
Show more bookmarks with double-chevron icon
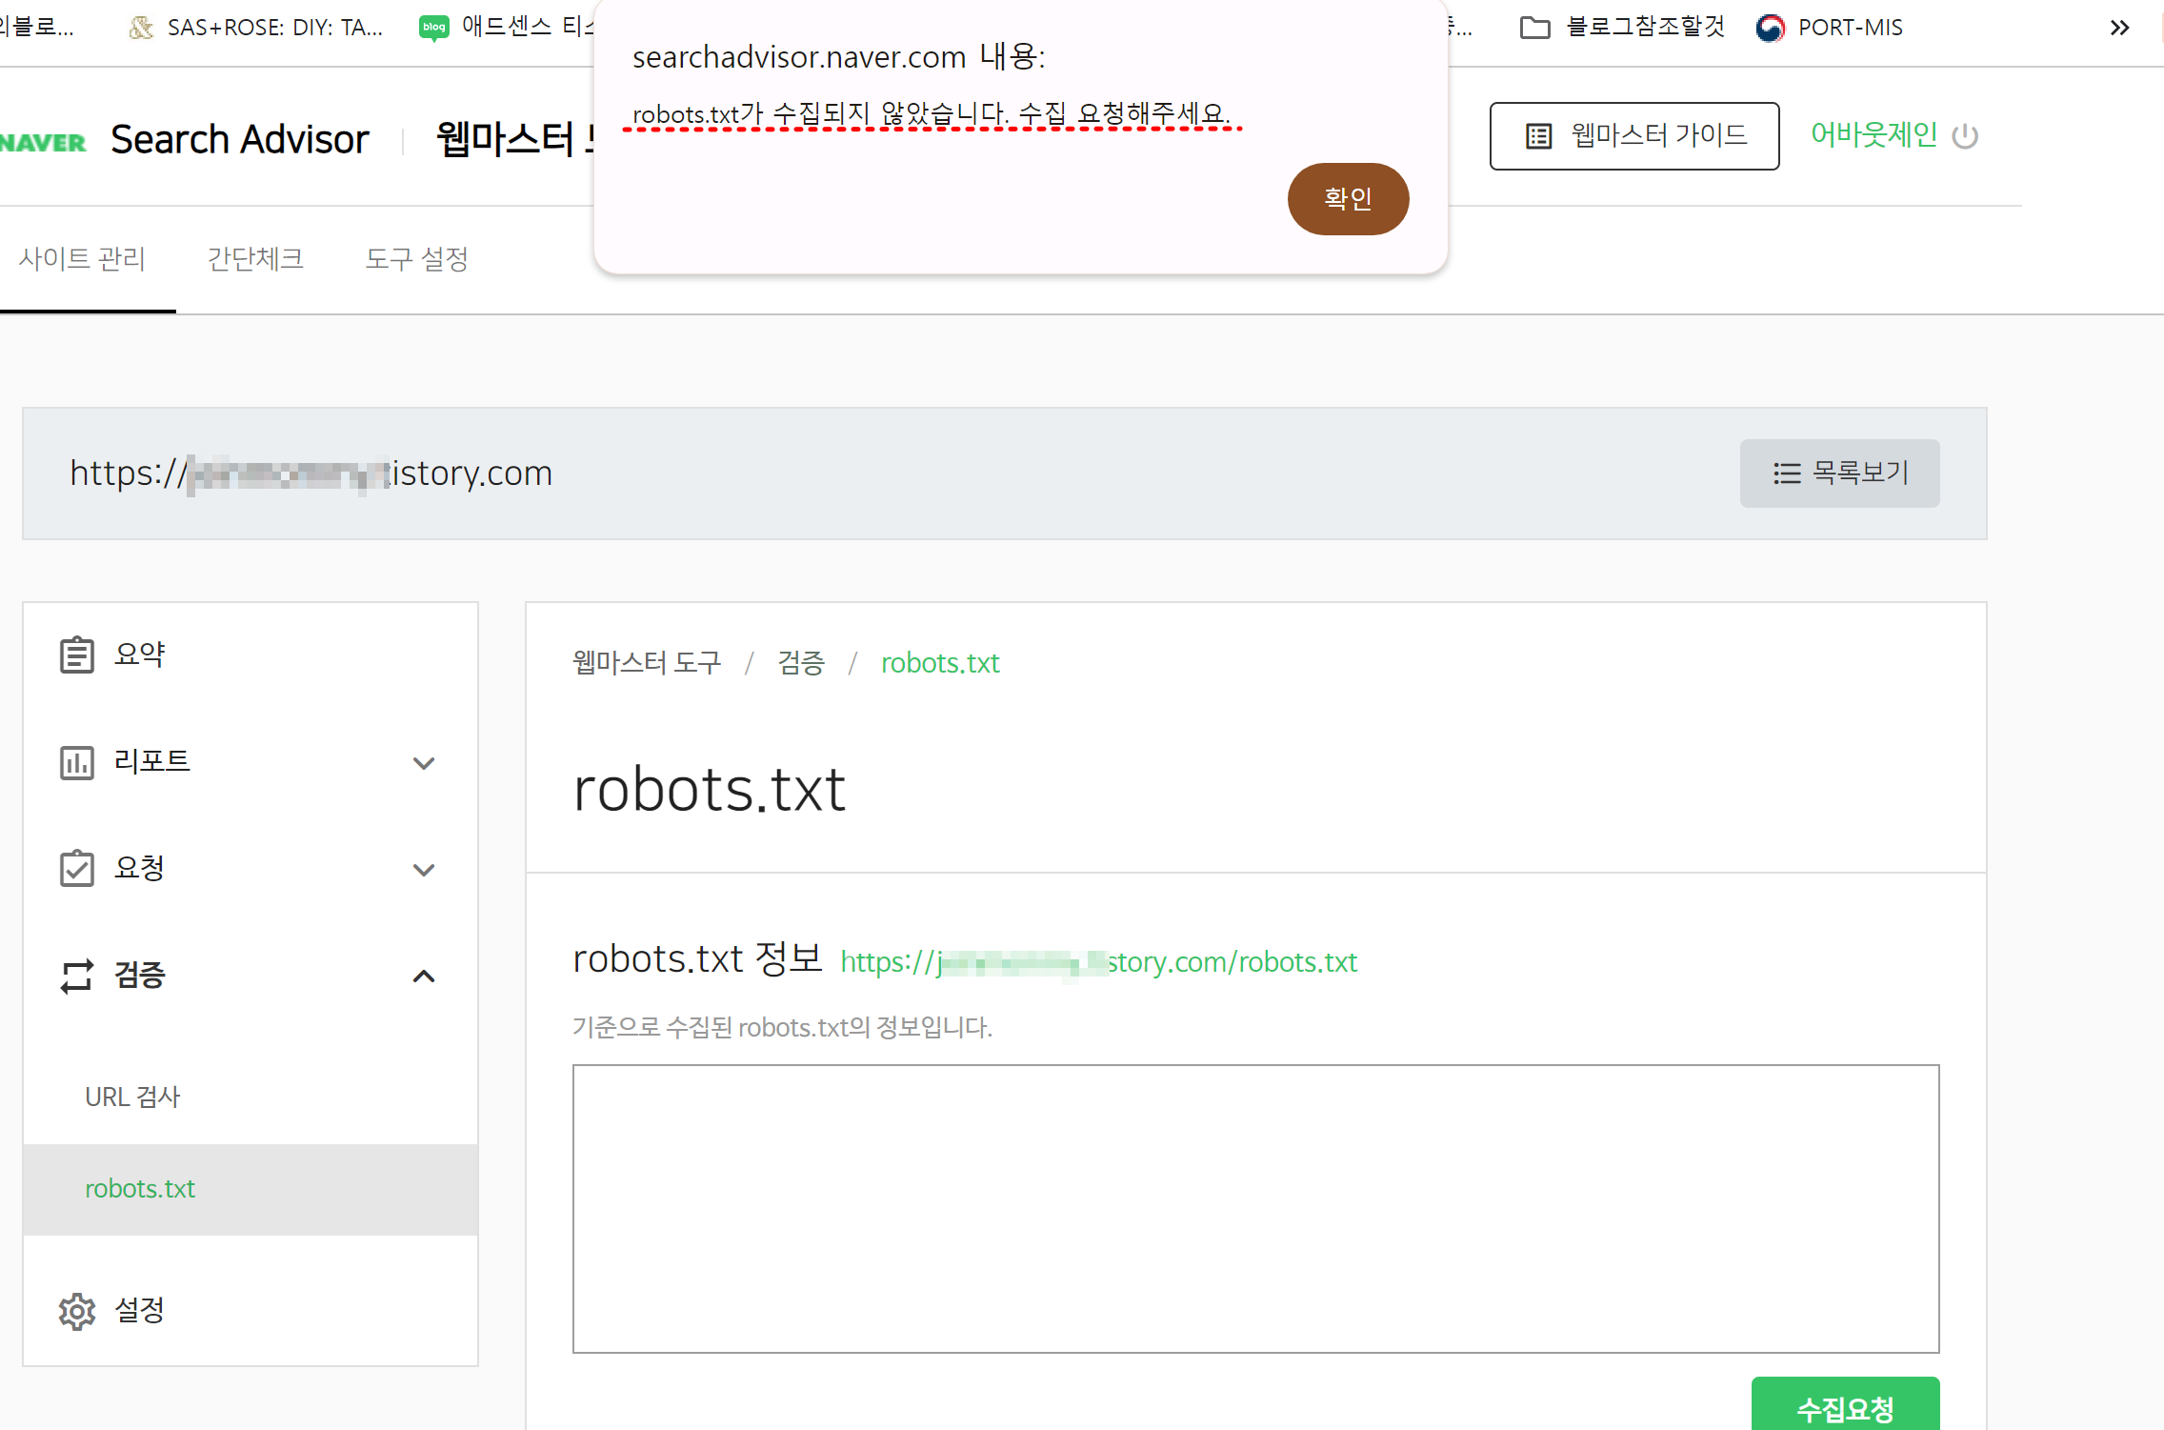tap(2119, 28)
